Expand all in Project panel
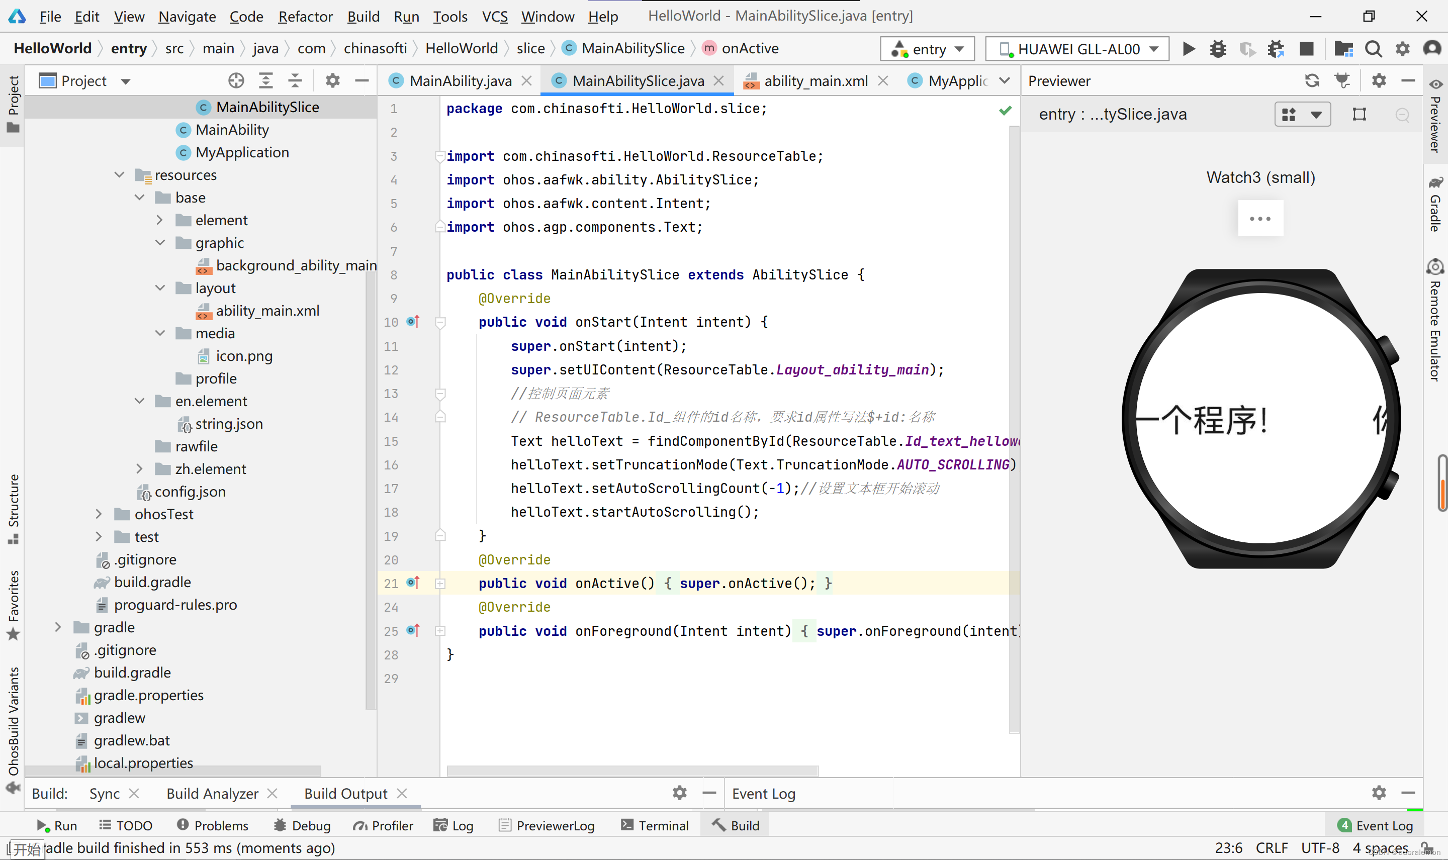 pos(265,80)
